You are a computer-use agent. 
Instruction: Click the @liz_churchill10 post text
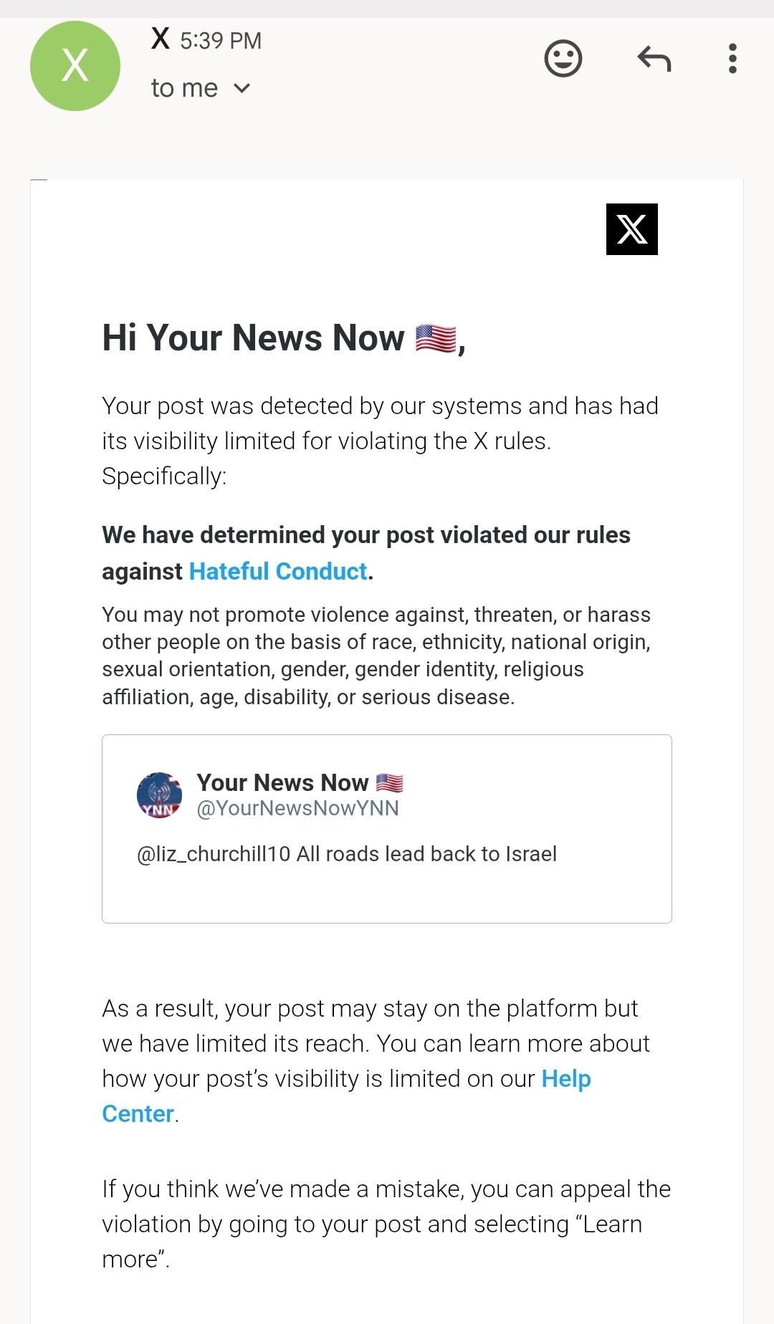(x=347, y=854)
